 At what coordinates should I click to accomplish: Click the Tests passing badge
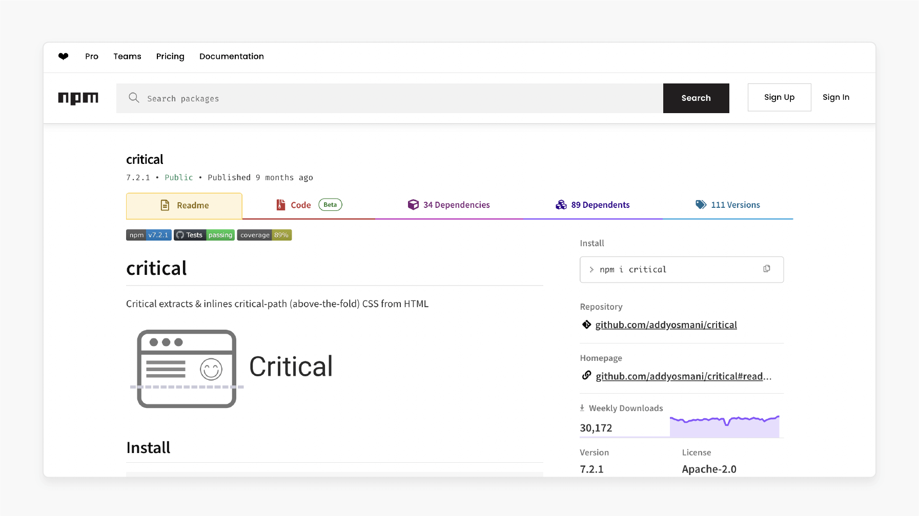tap(204, 235)
